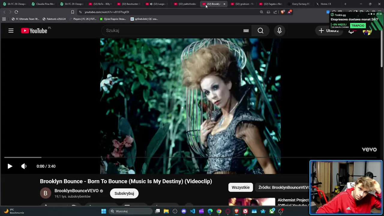Open the zoom magnifier icon in address bar

tap(261, 12)
